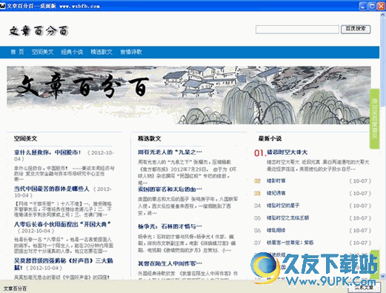Image resolution: width=386 pixels, height=293 pixels.
Task: Click the red 01. rank number
Action: coord(260,153)
